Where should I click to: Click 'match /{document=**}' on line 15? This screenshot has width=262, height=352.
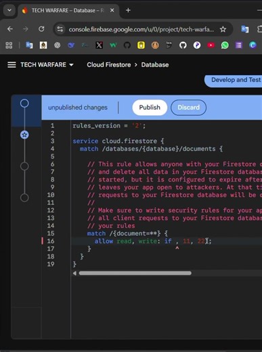coord(127,234)
